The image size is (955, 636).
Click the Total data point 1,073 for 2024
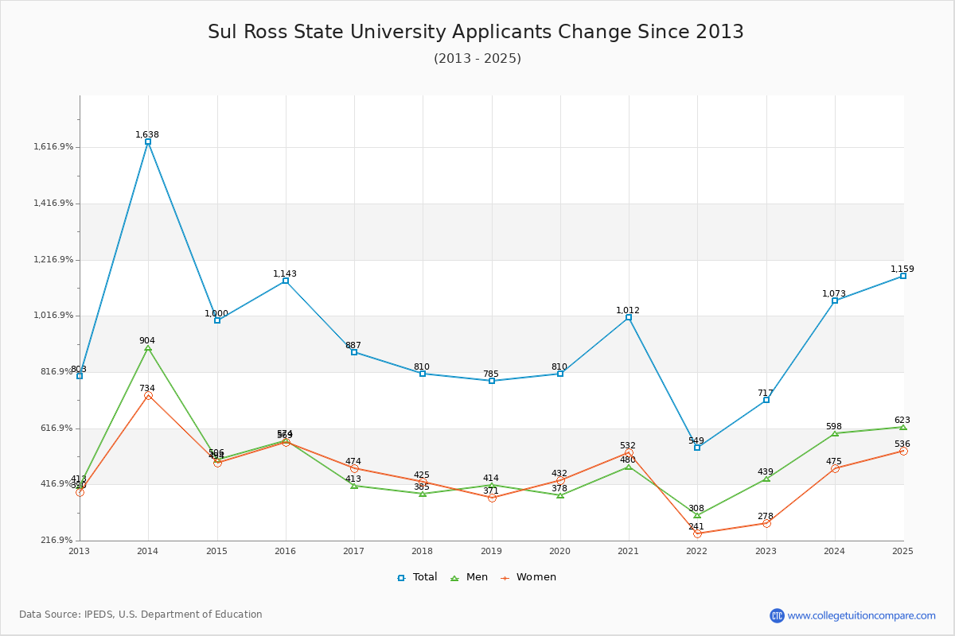835,301
